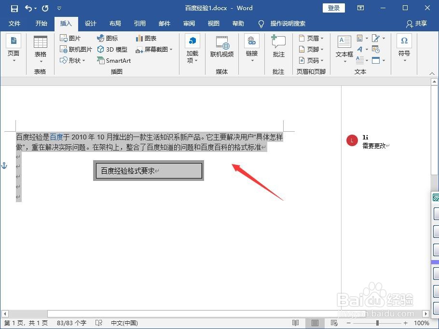Insert a picture with 图片

click(70, 38)
